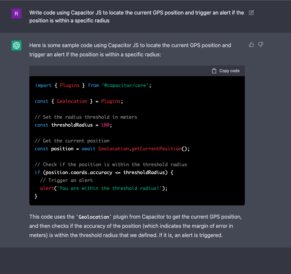291x274 pixels.
Task: Click the purple R user avatar
Action: (16, 14)
